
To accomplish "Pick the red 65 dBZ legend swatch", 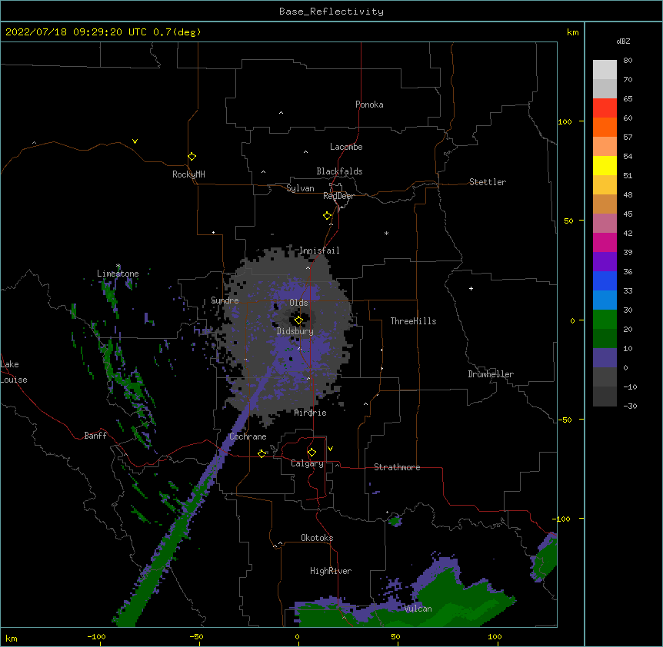I will pos(605,108).
